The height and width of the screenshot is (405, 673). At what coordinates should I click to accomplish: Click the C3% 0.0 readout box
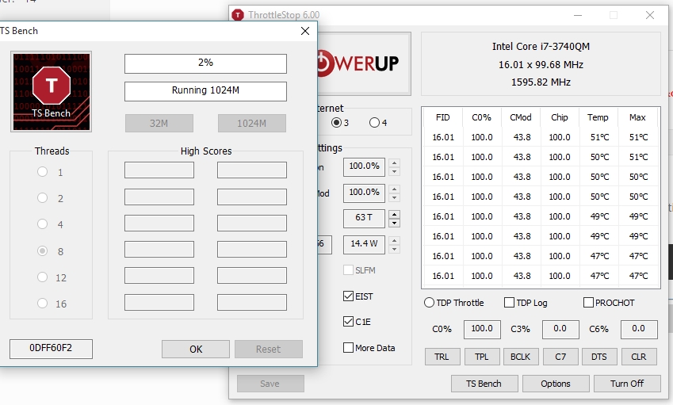(x=560, y=329)
